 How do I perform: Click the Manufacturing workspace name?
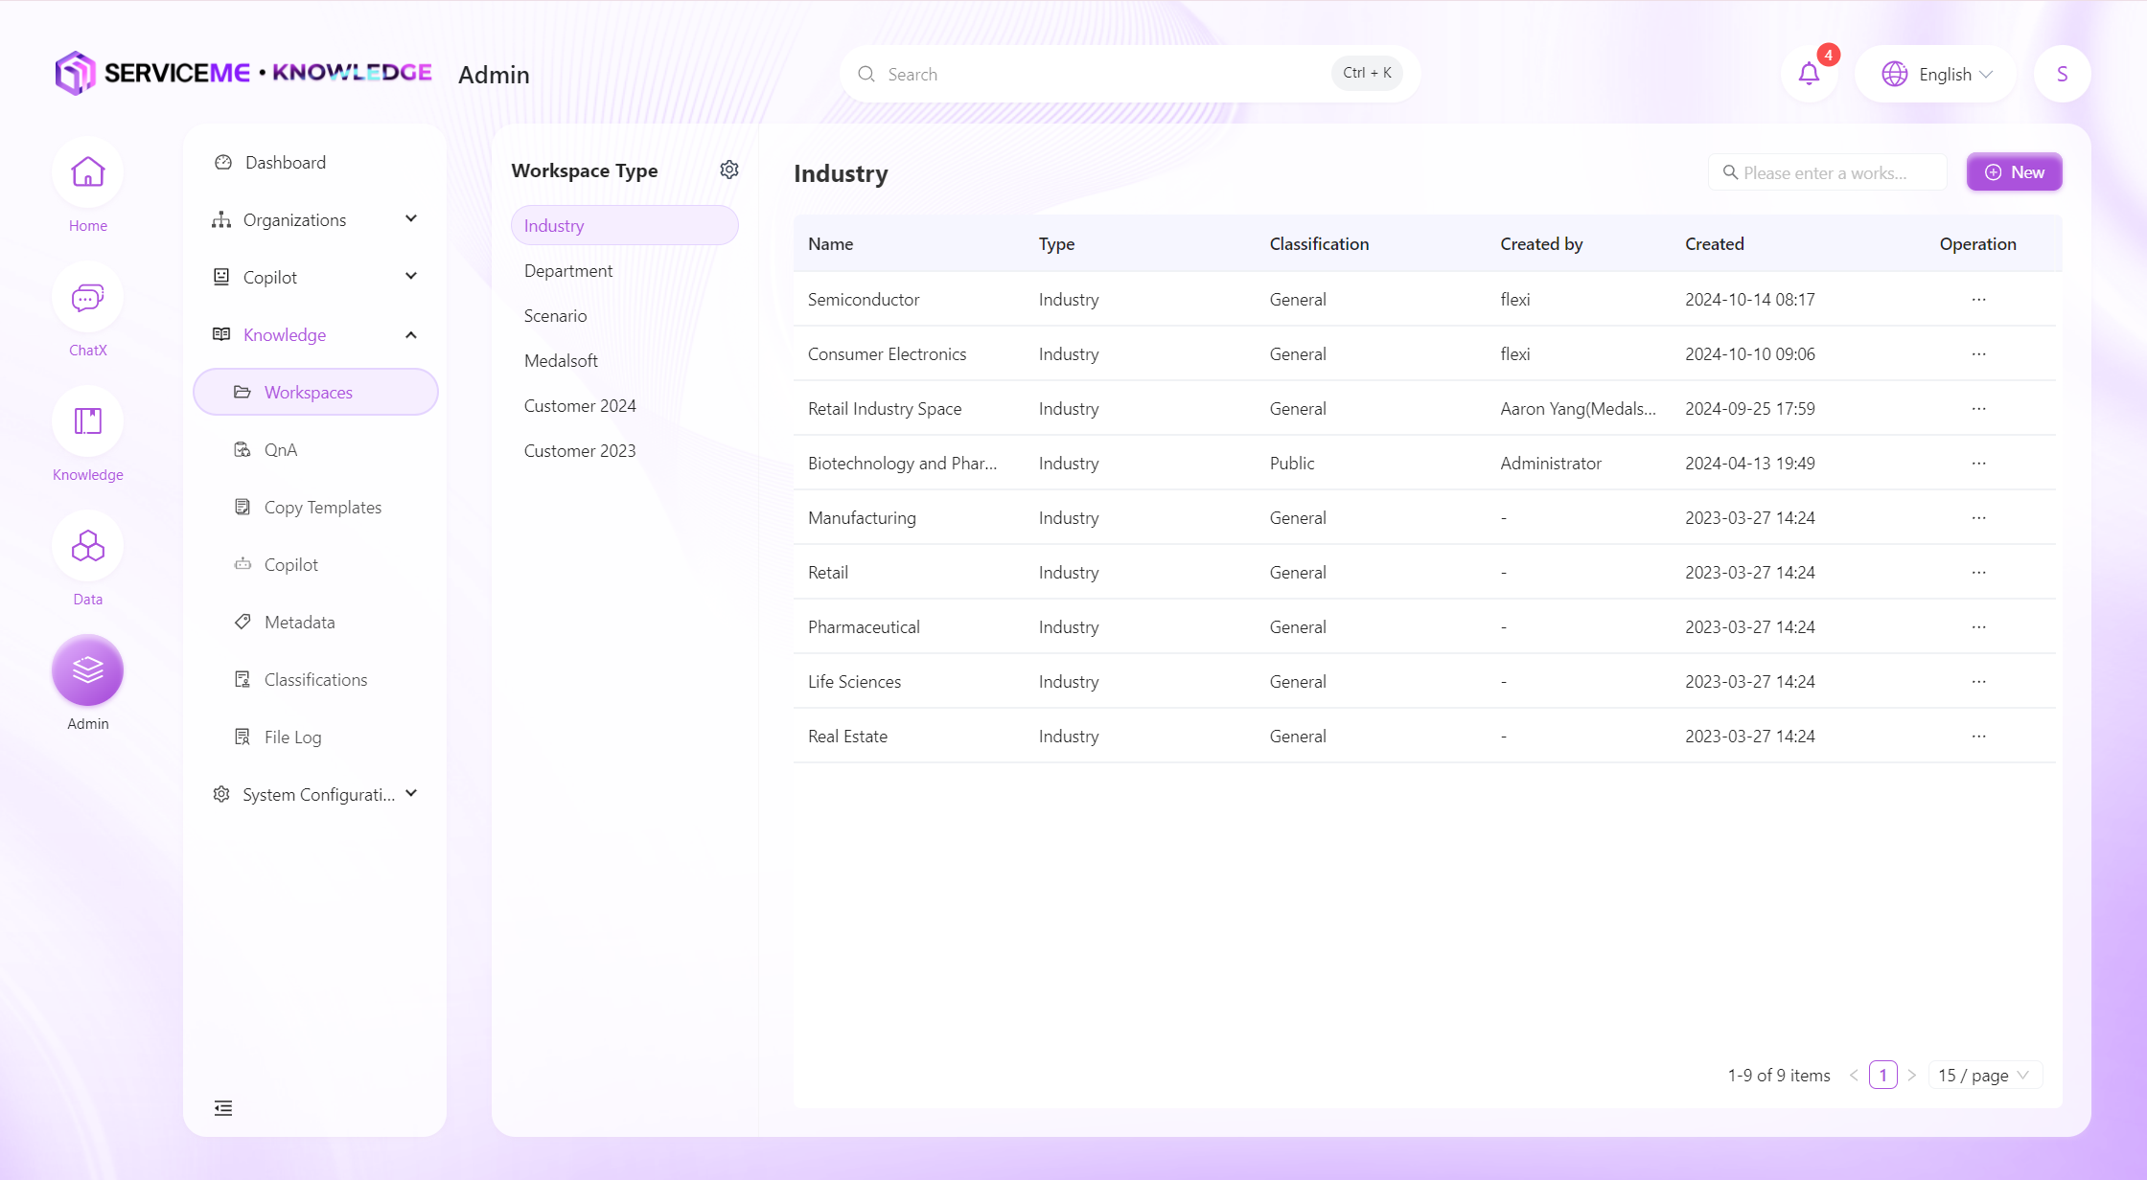pyautogui.click(x=861, y=517)
